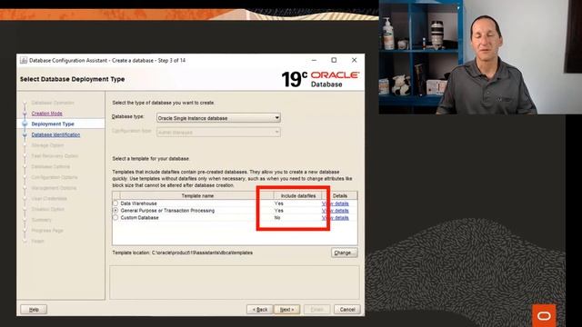Click the Yes datafiles cell for General Purpose
The height and width of the screenshot is (327, 582).
[x=279, y=210]
